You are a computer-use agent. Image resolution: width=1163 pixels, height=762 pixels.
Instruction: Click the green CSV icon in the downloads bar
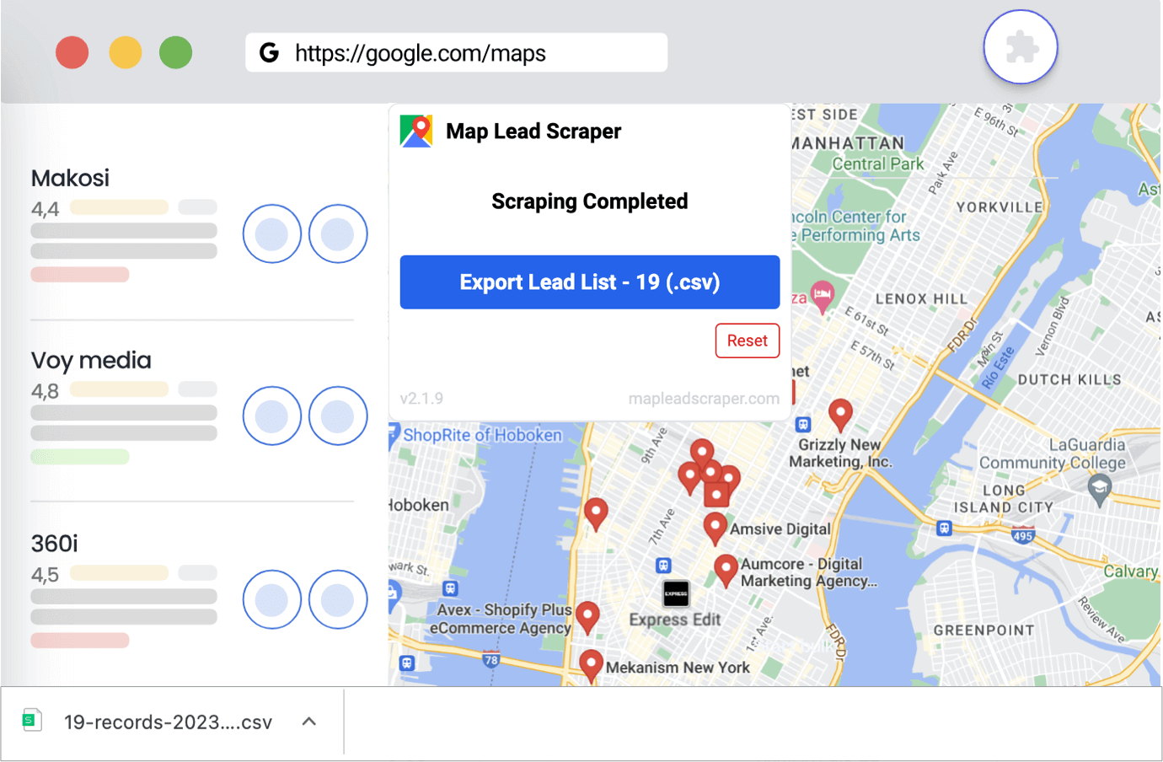point(31,721)
